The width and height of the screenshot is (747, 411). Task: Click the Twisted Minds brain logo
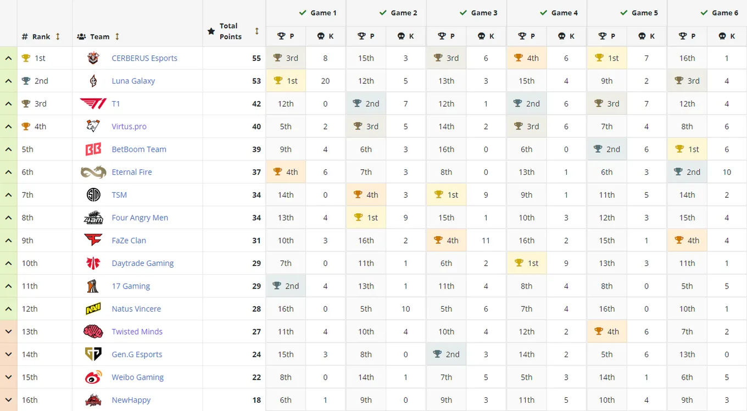click(x=93, y=331)
